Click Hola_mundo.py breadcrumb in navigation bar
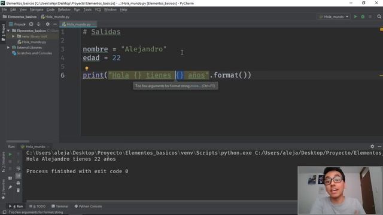 [55, 17]
